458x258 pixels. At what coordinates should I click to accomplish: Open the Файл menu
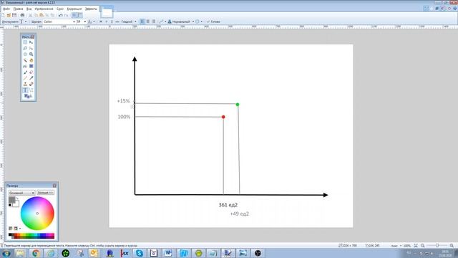[6, 9]
